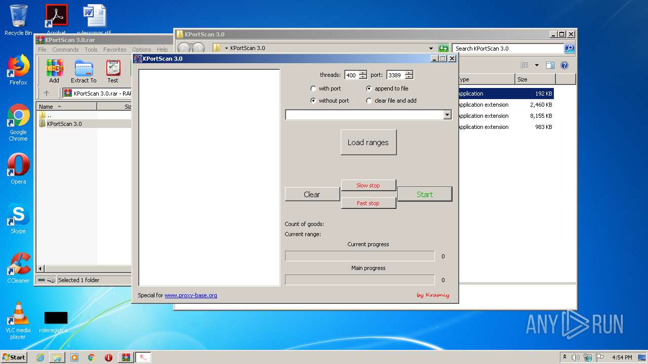Select the KPortScan 3.0 folder in WinRAR
The width and height of the screenshot is (648, 364).
click(x=64, y=124)
